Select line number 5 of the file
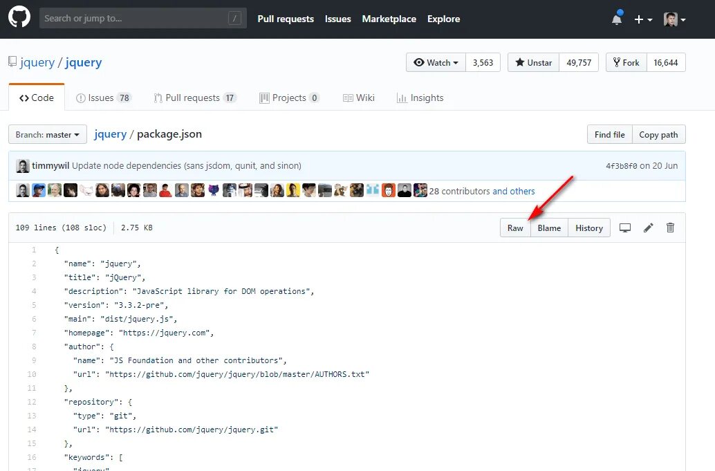This screenshot has width=715, height=471. click(34, 305)
